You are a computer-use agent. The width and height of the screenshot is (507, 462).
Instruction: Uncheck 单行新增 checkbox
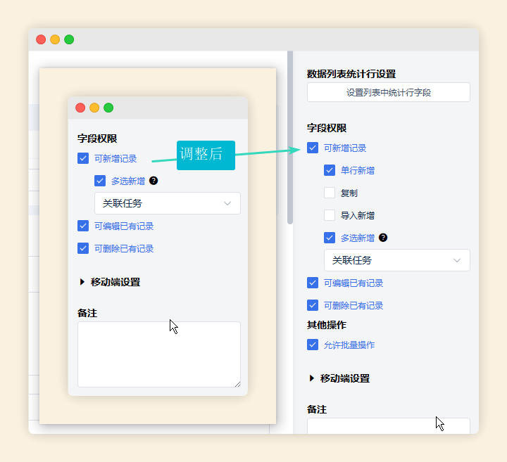pos(330,170)
